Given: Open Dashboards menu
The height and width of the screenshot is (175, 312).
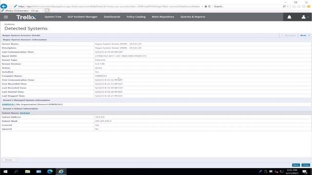Looking at the screenshot, I should point(112,17).
